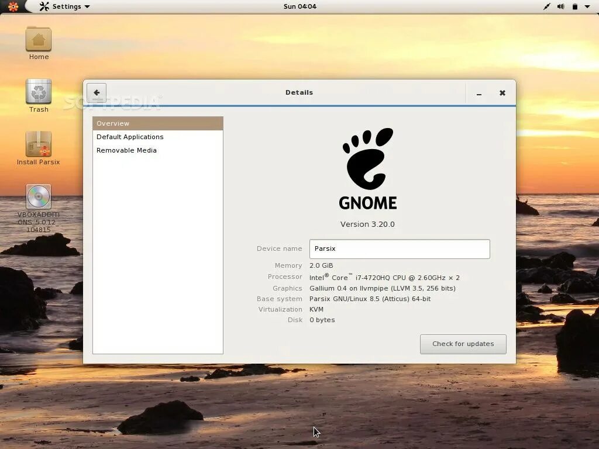This screenshot has height=449, width=599.
Task: Click the disk value 0 bytes
Action: (x=322, y=320)
